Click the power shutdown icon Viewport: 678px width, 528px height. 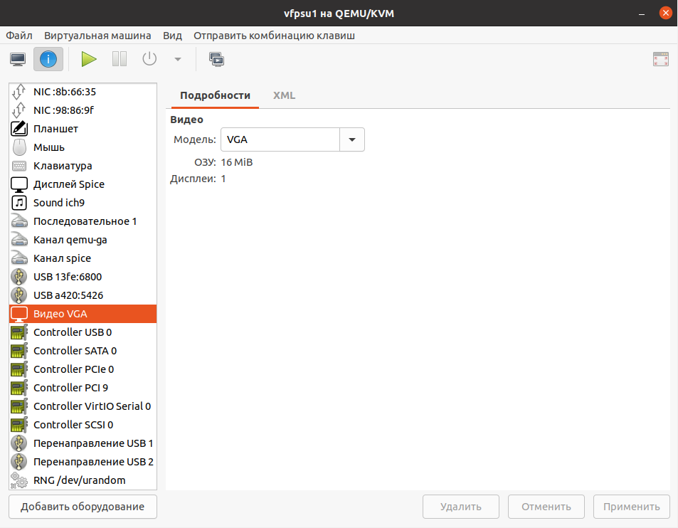pos(149,59)
